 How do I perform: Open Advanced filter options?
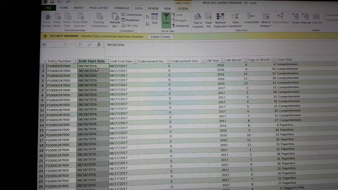point(180,26)
